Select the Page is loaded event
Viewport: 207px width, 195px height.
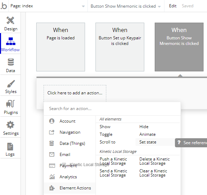(x=61, y=47)
